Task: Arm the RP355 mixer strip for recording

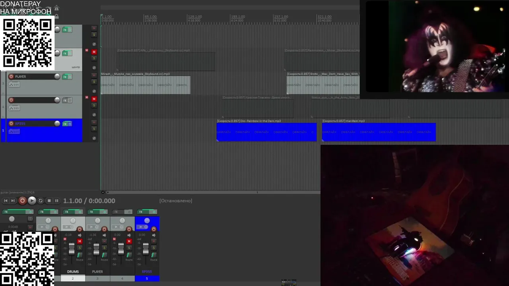Action: click(153, 229)
